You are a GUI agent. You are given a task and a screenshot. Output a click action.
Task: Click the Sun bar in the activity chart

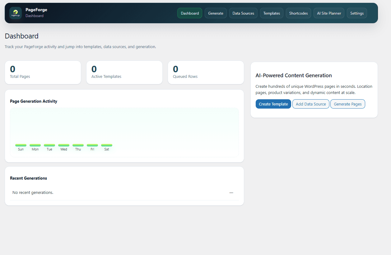click(21, 145)
